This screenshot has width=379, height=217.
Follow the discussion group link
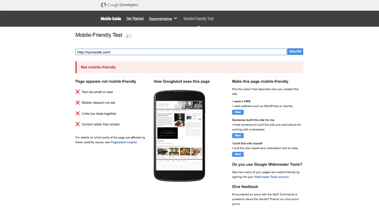[x=292, y=199]
